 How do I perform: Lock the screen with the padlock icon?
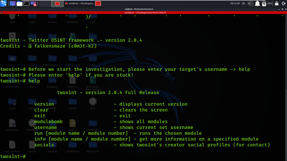[277, 3]
